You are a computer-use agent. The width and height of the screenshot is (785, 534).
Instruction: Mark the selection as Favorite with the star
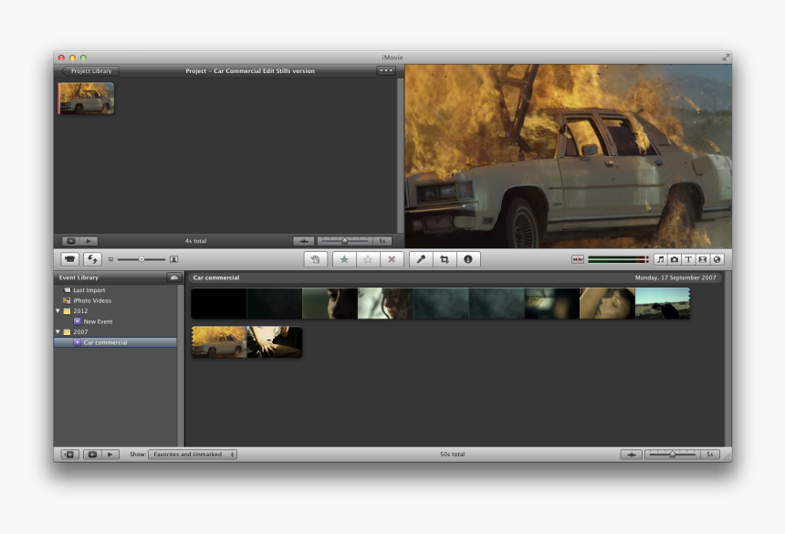pos(344,259)
